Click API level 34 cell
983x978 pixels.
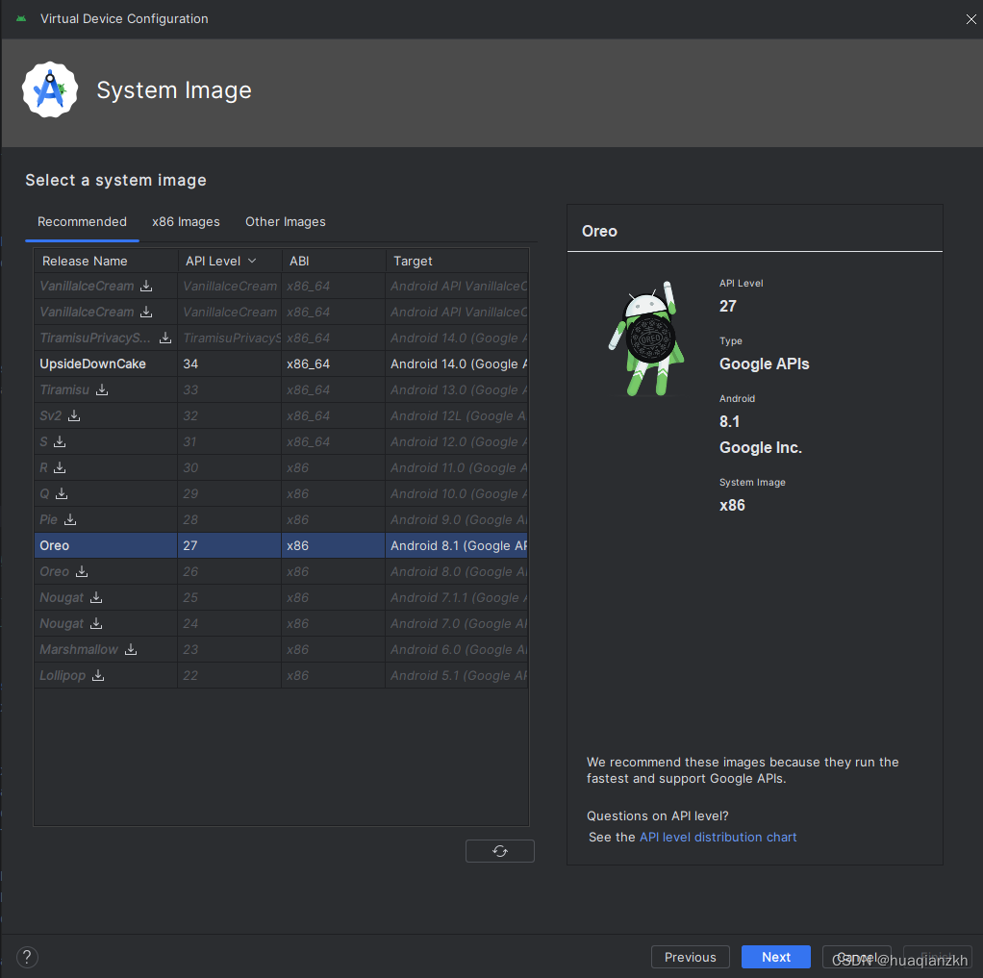(230, 364)
